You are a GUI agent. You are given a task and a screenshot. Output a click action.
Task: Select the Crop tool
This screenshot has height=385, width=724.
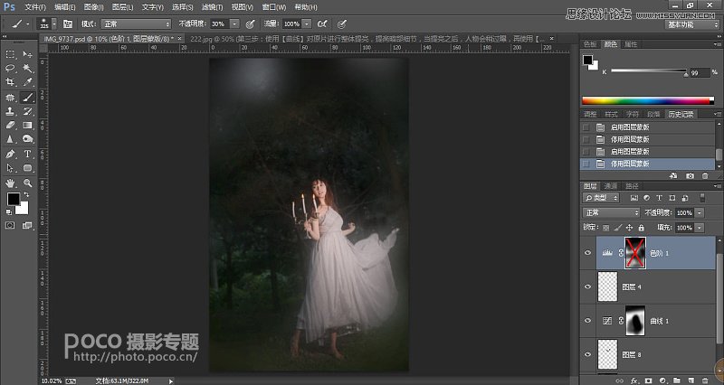[10, 82]
